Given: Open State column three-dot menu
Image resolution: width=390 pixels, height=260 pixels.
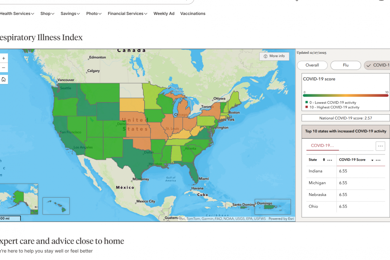Looking at the screenshot, I should 330,160.
